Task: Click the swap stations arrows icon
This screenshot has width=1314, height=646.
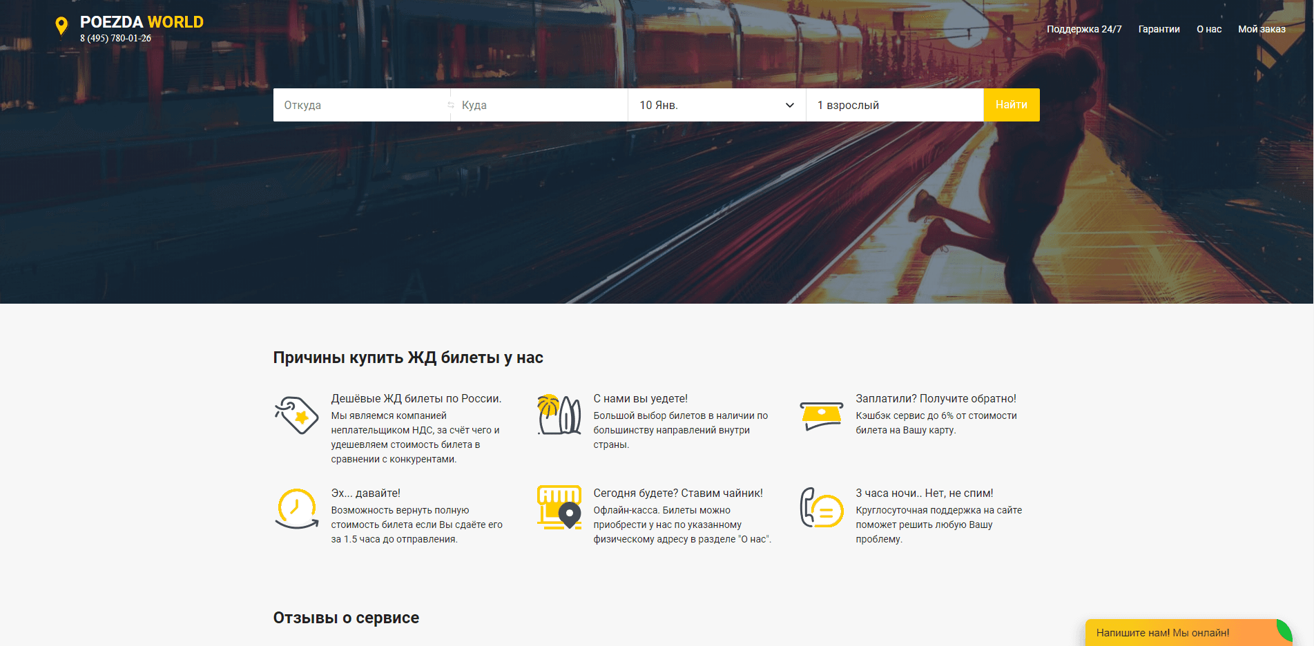Action: tap(450, 105)
